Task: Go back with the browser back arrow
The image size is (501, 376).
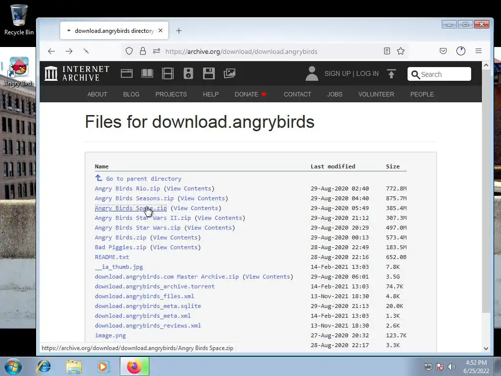Action: (x=51, y=51)
